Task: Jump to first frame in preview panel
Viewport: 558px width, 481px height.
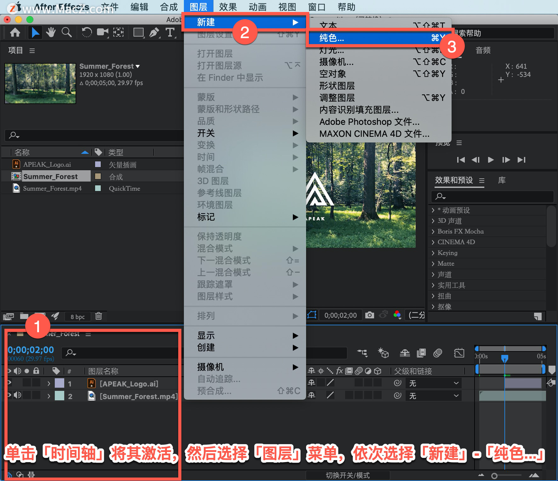Action: pyautogui.click(x=461, y=160)
